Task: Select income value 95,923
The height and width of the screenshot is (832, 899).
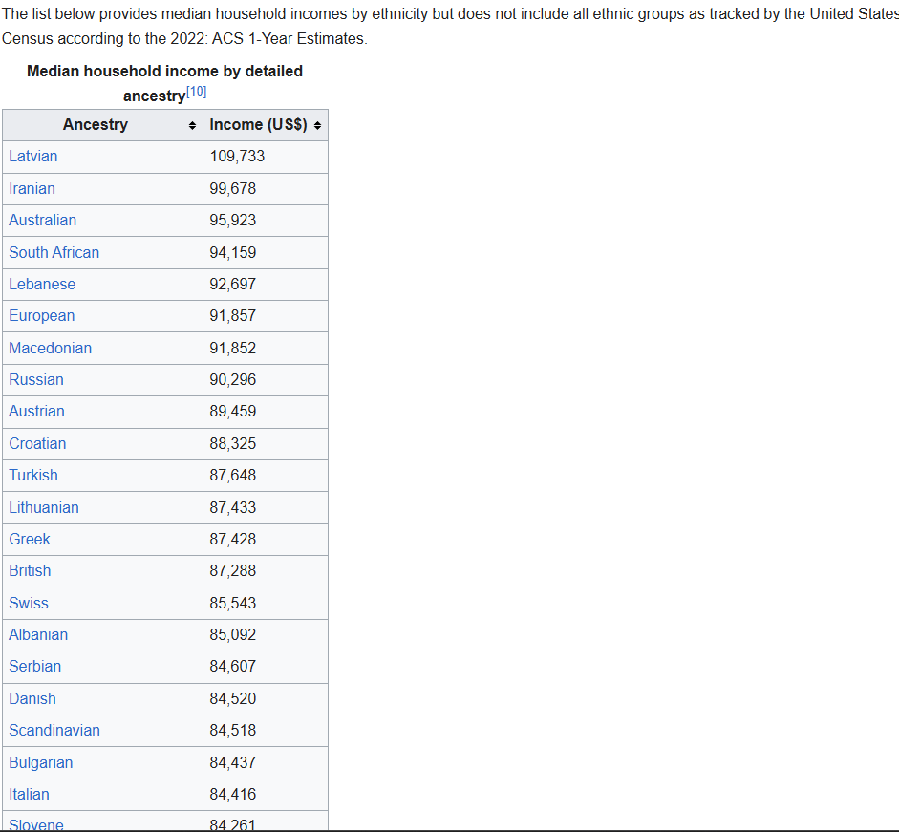Action: pos(233,221)
